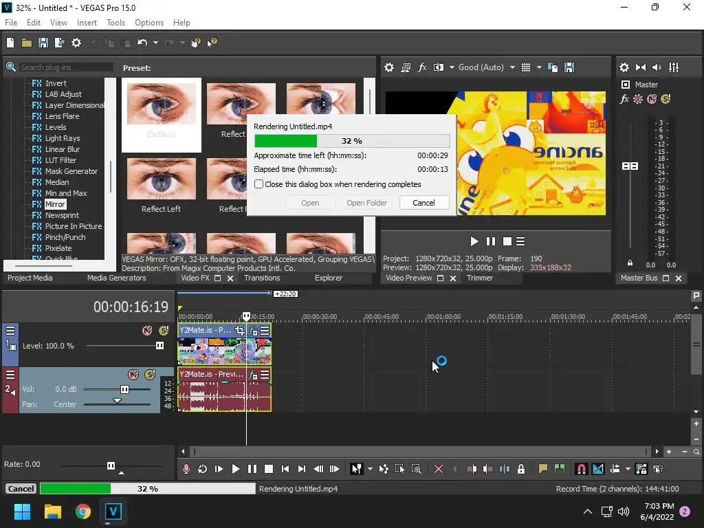Open Master FX in the Master Bus panel

click(x=624, y=99)
